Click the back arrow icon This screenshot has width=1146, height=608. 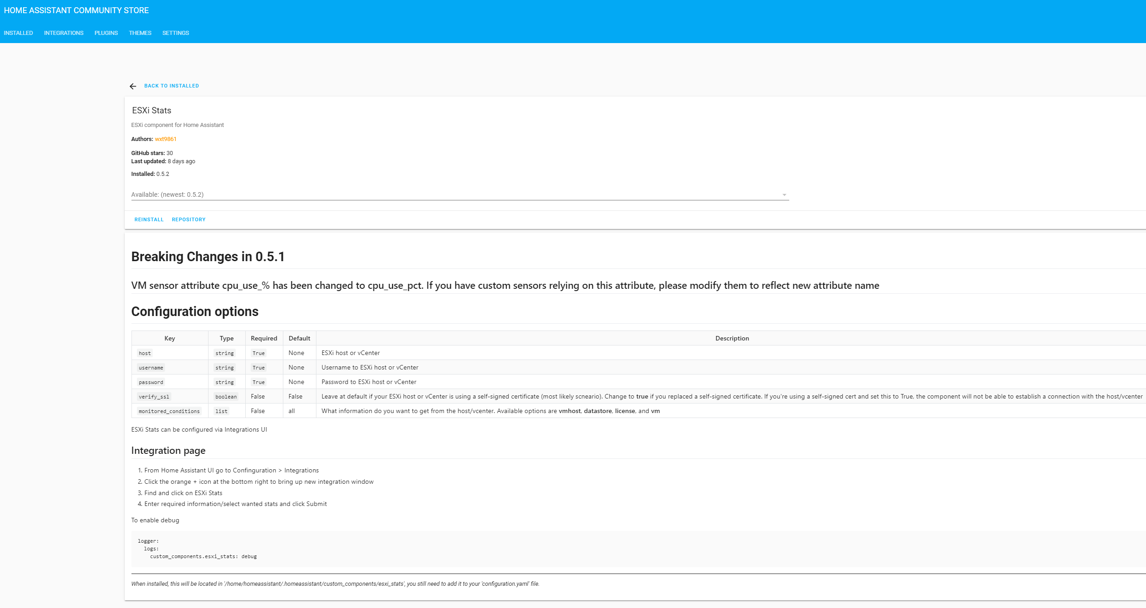coord(133,86)
